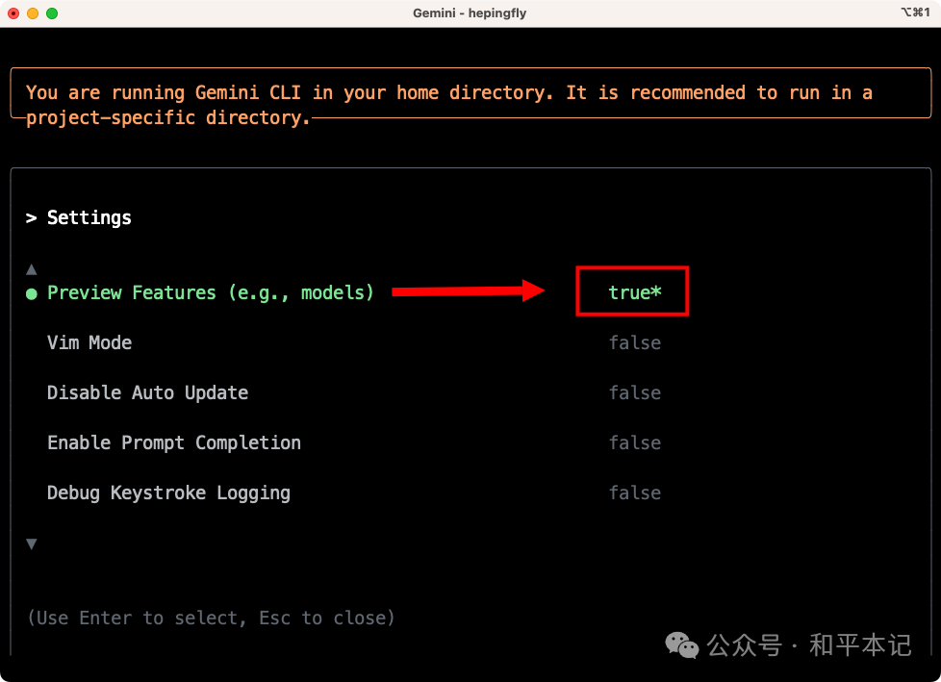Toggle the Debug Keystroke Logging false value

(634, 493)
